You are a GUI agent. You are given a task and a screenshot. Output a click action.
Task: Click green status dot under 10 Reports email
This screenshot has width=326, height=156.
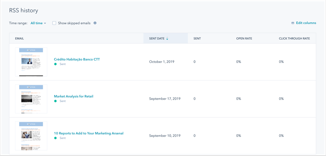click(x=55, y=138)
